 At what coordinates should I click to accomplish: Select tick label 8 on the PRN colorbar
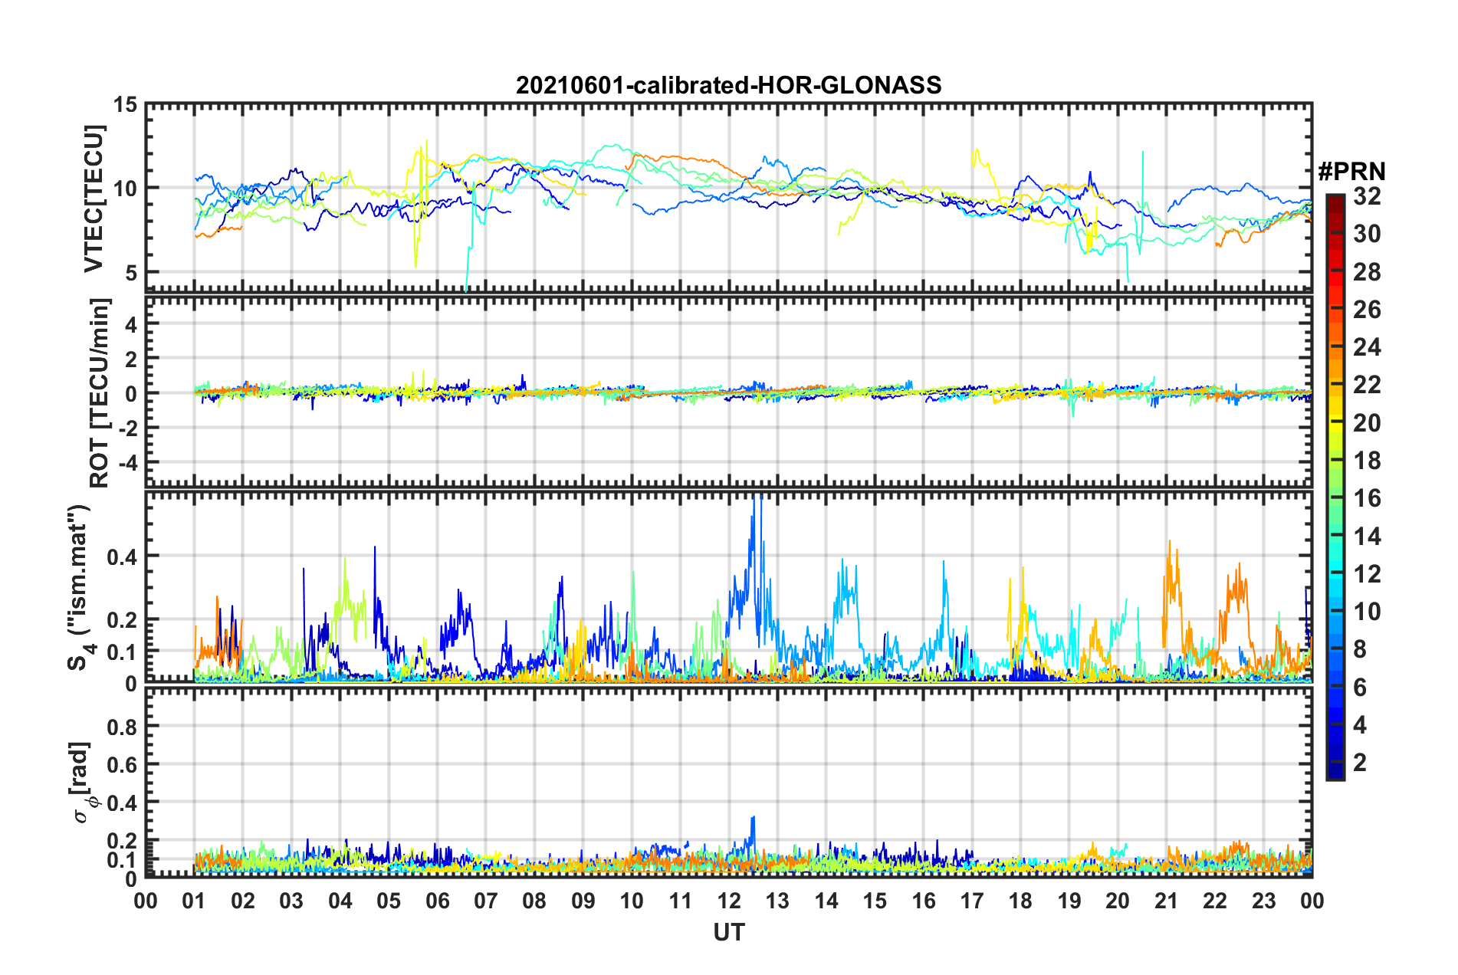(1360, 649)
